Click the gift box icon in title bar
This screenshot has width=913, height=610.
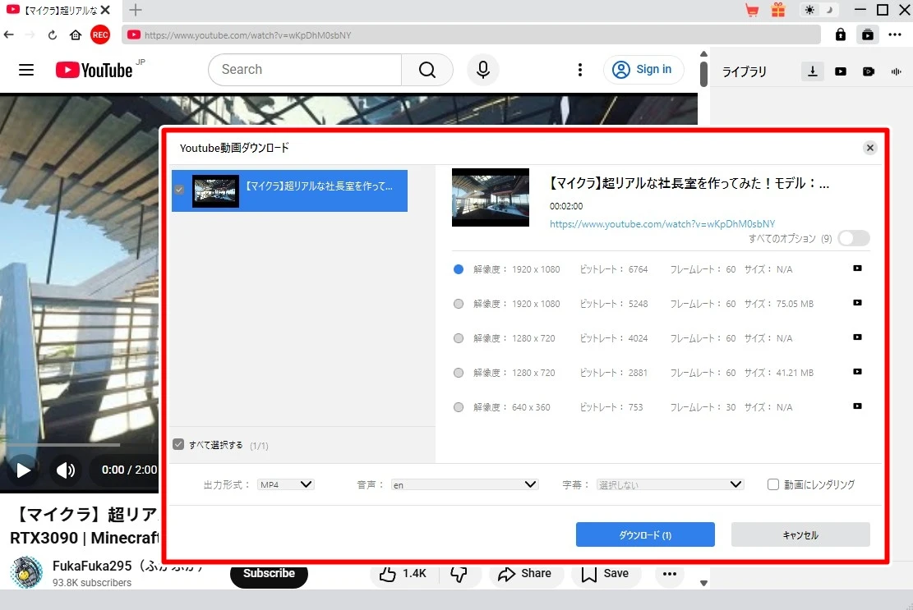[x=777, y=11]
